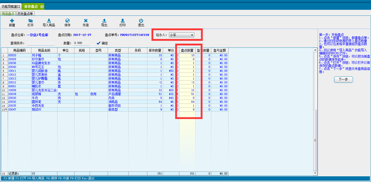Screen dimensions: 371x182
Task: Click the 盘点数量 column header
Action: coord(187,50)
